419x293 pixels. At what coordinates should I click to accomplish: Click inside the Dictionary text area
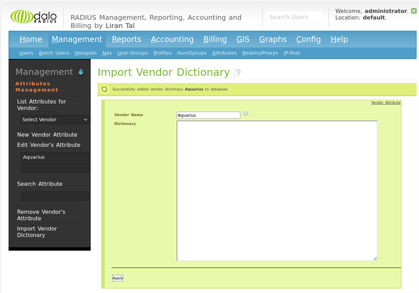277,191
